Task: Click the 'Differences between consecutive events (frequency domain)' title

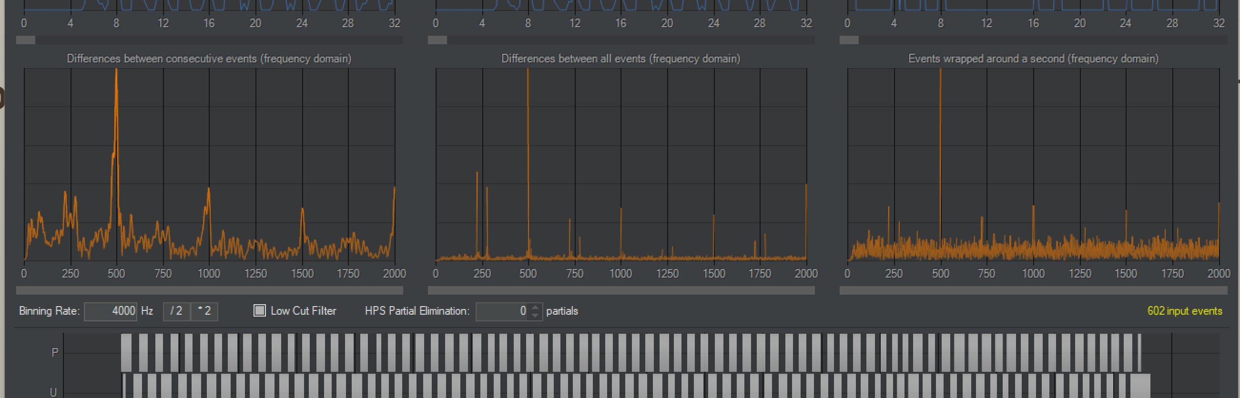Action: 209,59
